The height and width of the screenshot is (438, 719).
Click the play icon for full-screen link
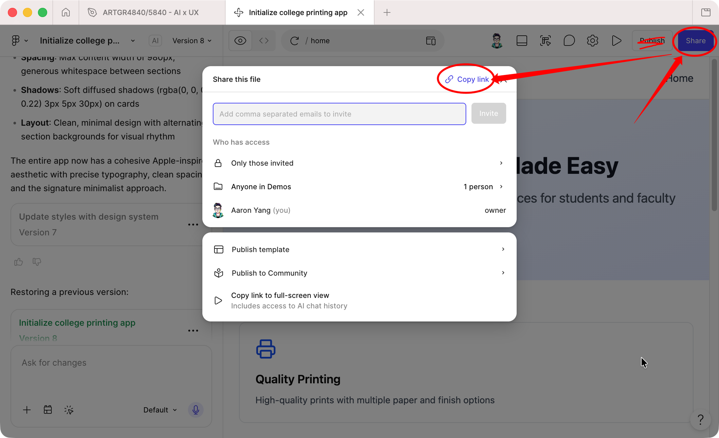pos(218,301)
